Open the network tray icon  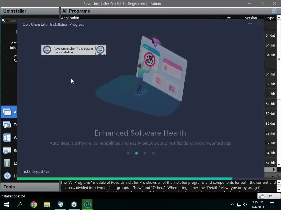coord(239,205)
